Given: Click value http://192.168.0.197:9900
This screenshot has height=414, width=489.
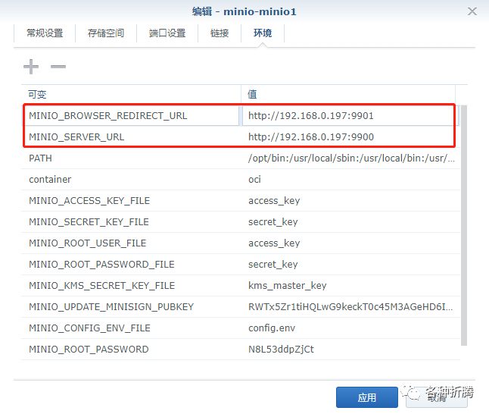Looking at the screenshot, I should tap(311, 136).
